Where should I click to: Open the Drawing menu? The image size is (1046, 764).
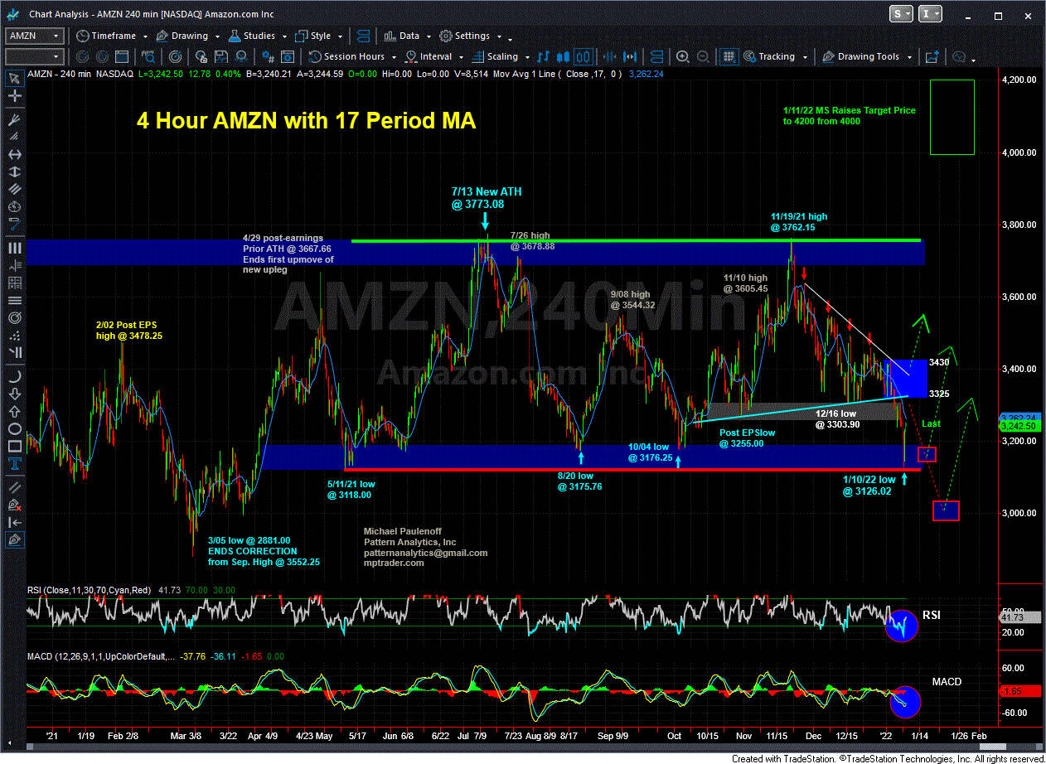(x=182, y=36)
